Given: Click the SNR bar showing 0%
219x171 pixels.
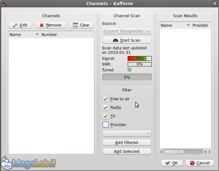Looking at the screenshot, I should click(x=140, y=64).
